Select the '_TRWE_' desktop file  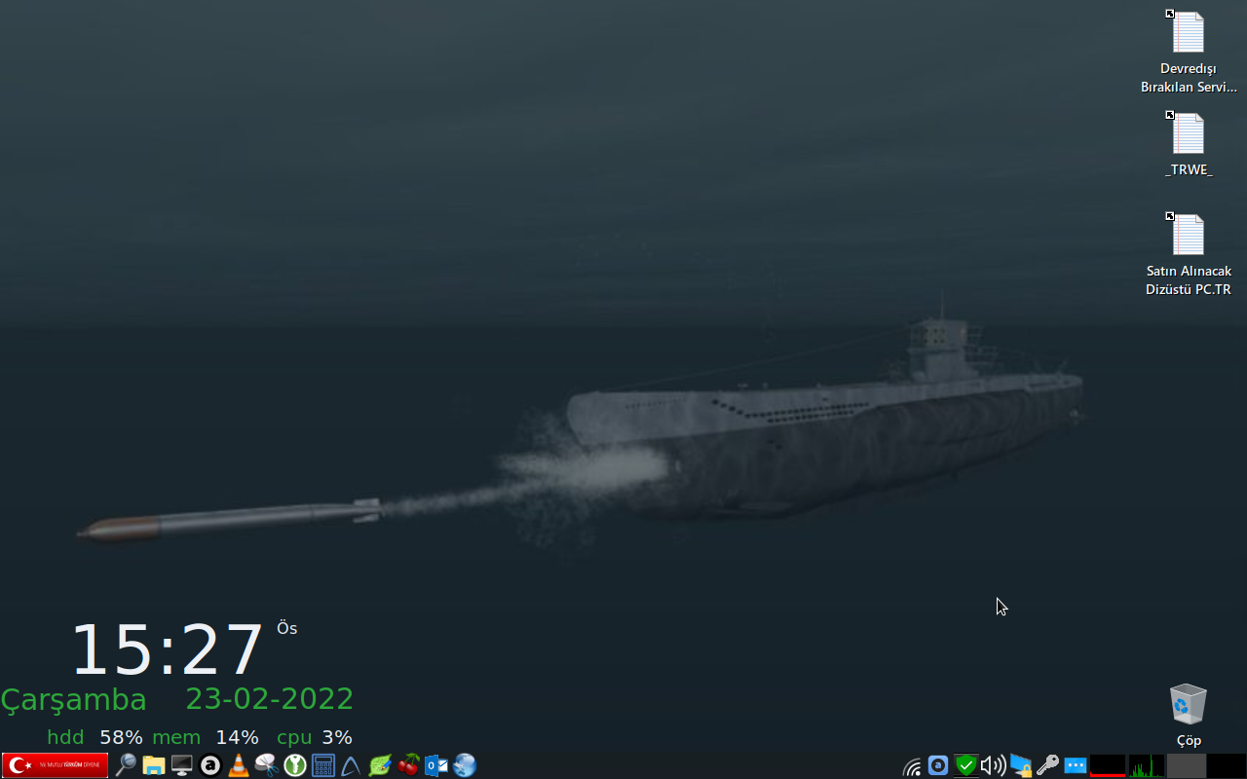(x=1189, y=144)
